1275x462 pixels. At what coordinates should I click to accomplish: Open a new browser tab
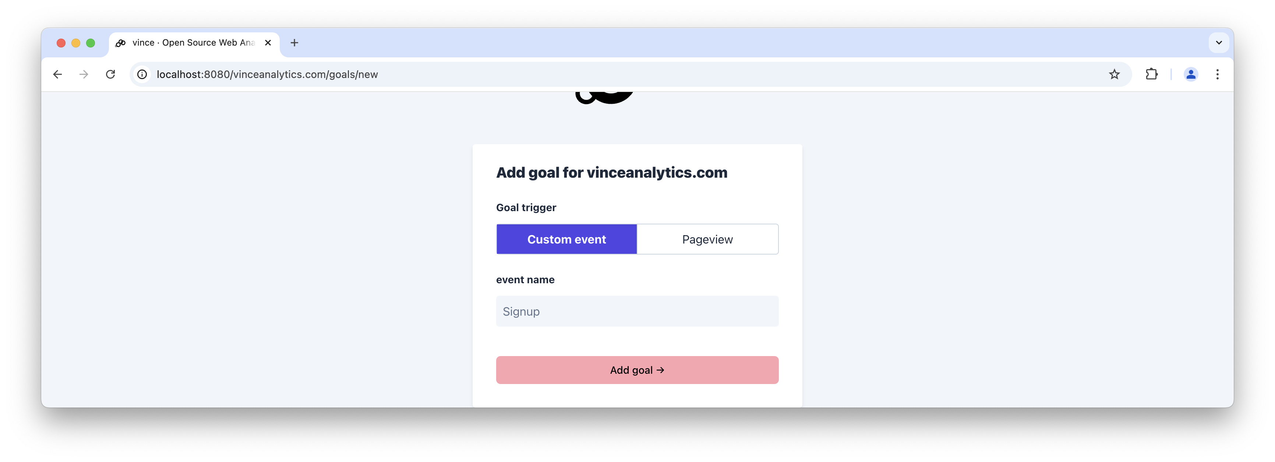pos(294,42)
